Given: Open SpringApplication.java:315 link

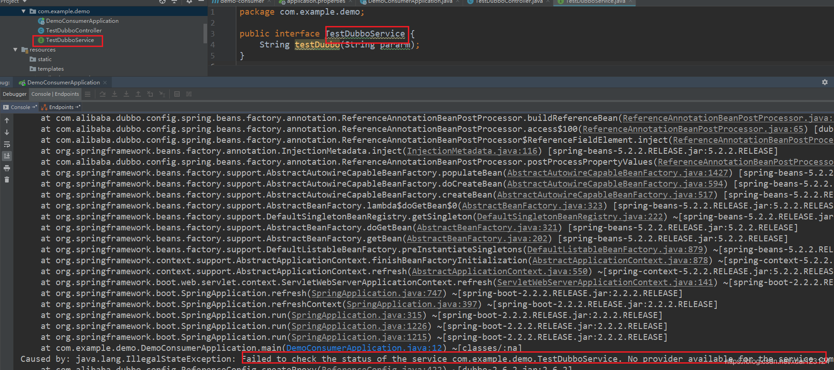Looking at the screenshot, I should [357, 315].
